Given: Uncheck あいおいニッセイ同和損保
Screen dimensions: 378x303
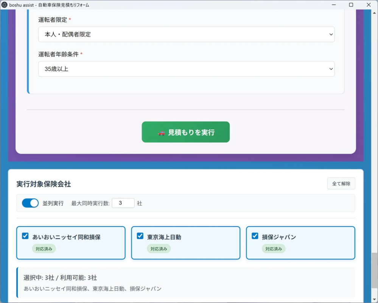Looking at the screenshot, I should [25, 236].
